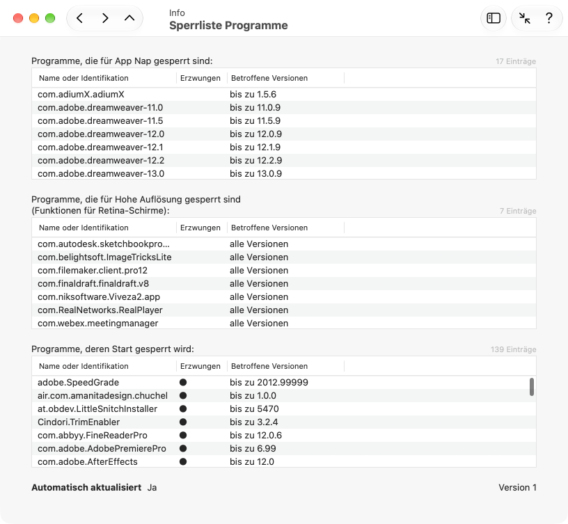Click the 'Automatisch aktualisiert' label
The width and height of the screenshot is (568, 524).
86,487
